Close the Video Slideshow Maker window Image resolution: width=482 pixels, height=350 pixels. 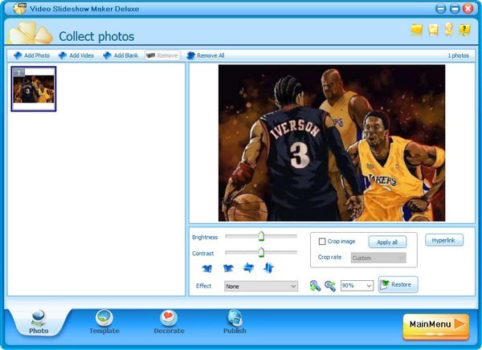(468, 9)
